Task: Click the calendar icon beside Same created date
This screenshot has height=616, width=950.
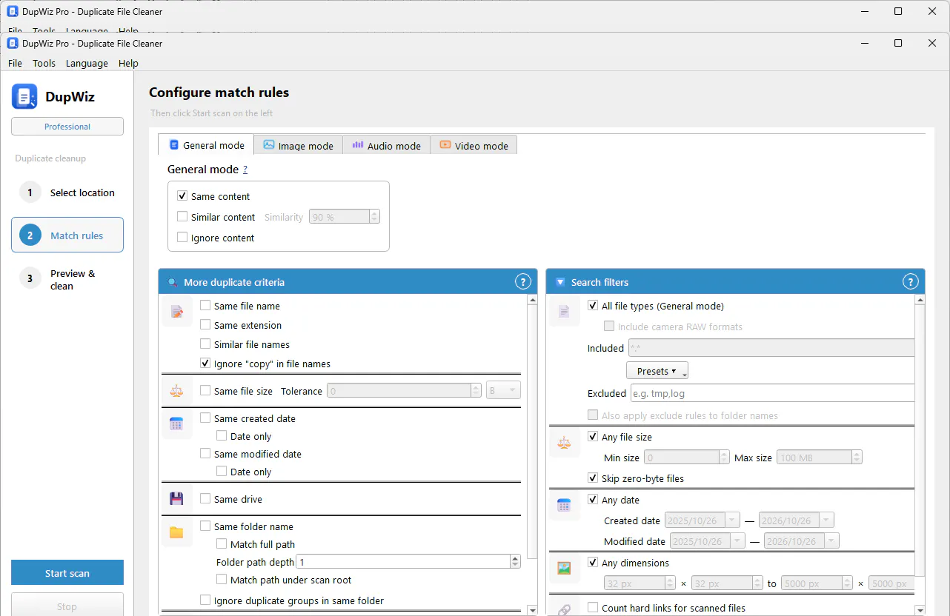Action: pyautogui.click(x=176, y=424)
